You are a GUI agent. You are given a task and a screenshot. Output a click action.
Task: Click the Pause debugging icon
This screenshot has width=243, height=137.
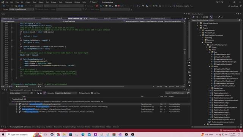(x=116, y=6)
